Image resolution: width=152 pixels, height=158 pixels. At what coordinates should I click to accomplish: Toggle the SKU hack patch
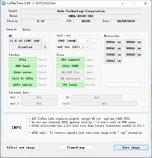[23, 66]
